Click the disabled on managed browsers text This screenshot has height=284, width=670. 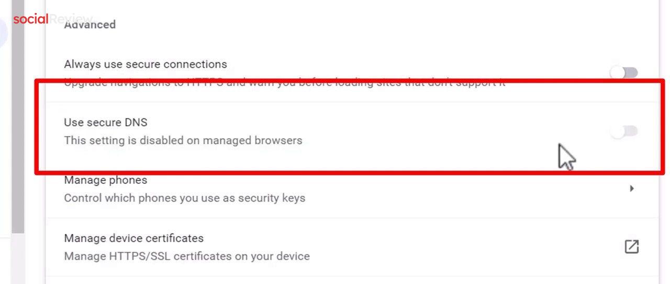point(183,140)
